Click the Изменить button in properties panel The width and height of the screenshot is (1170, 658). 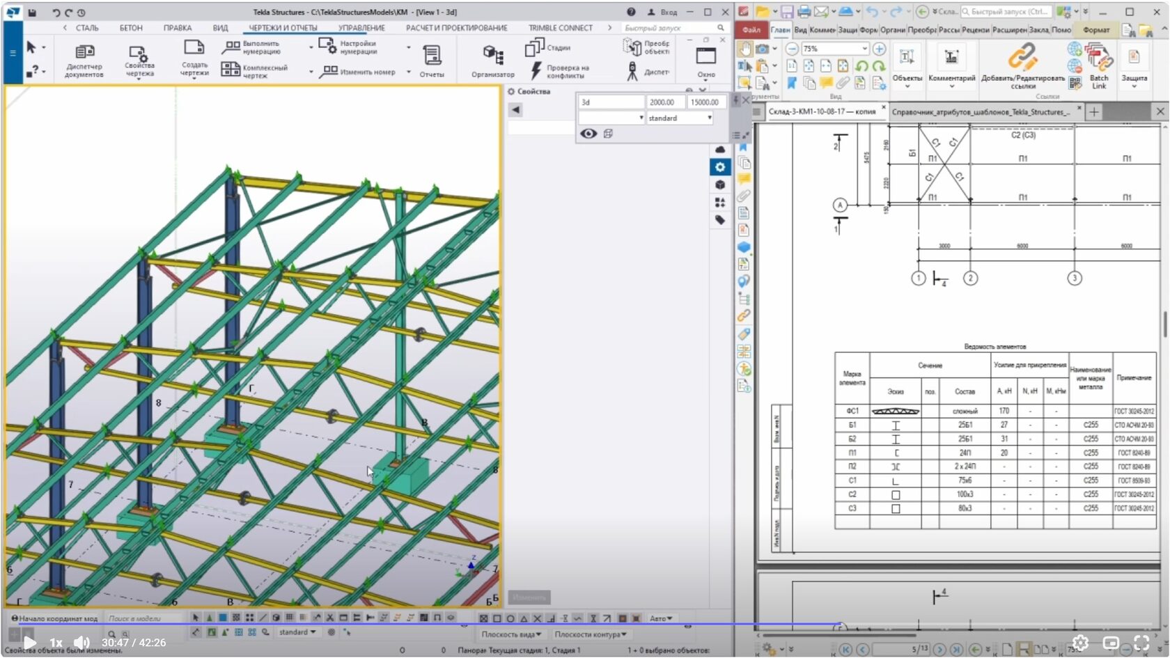pos(529,597)
